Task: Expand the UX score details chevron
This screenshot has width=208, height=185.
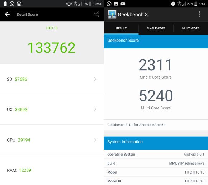Action: [x=95, y=109]
